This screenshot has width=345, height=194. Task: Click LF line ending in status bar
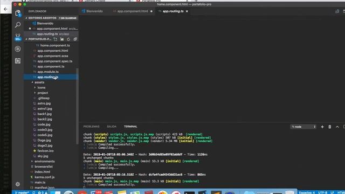click(332, 192)
